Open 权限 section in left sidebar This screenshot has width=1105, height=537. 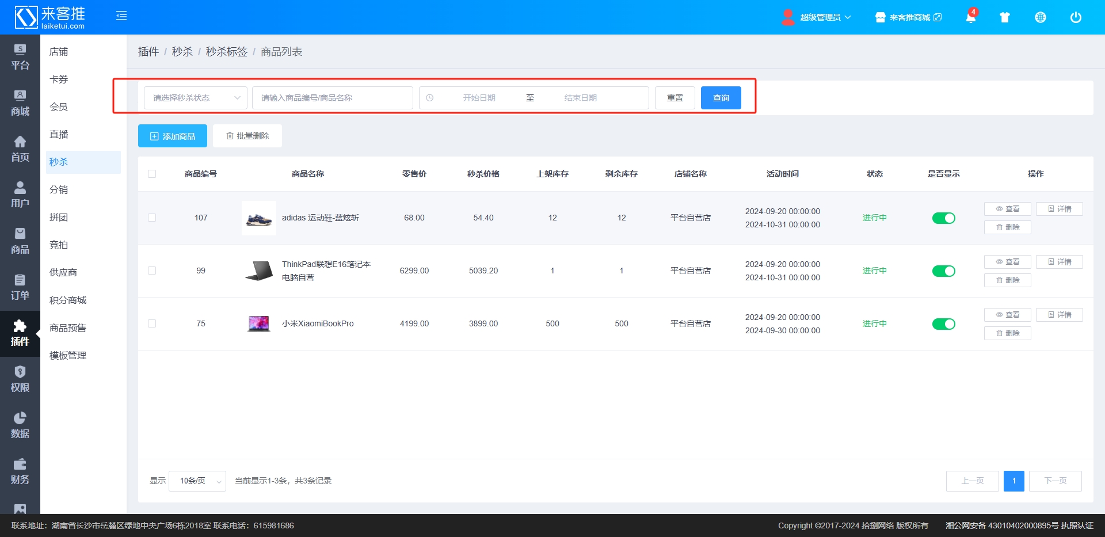(x=20, y=379)
